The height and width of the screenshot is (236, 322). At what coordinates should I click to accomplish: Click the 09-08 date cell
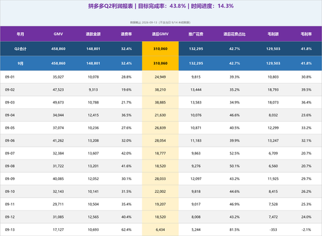10,166
